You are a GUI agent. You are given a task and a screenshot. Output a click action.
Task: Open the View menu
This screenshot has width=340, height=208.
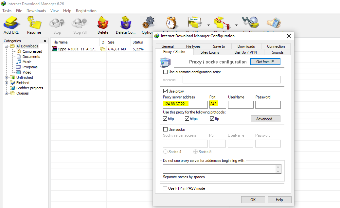54,10
